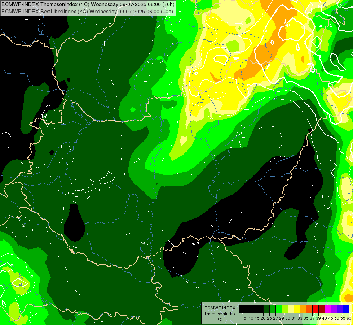Click legend tick value 33
Image resolution: width=353 pixels, height=325 pixels.
point(300,318)
